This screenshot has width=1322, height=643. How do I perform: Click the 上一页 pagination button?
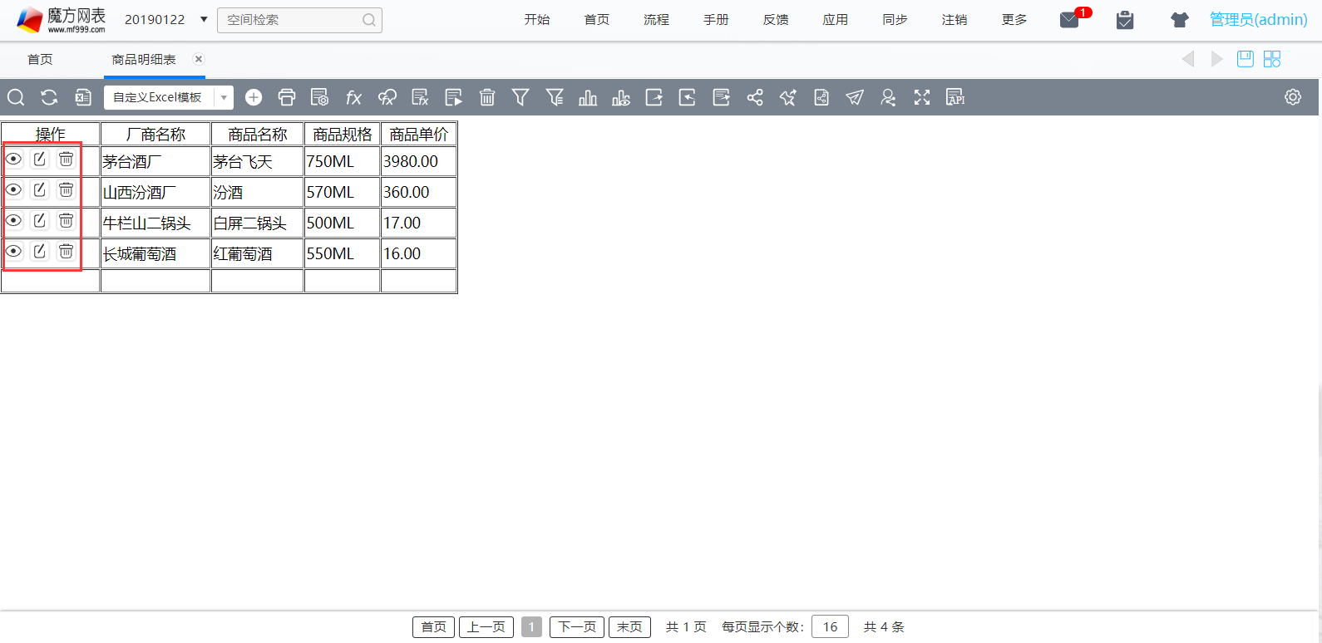click(486, 626)
